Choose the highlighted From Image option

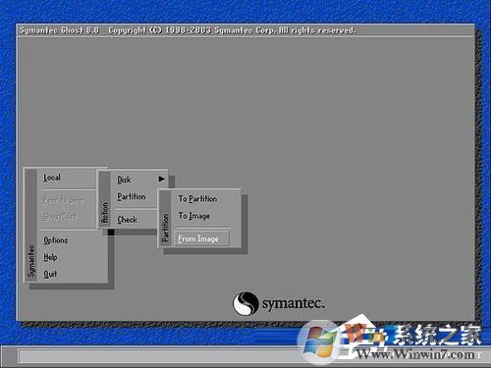click(201, 238)
